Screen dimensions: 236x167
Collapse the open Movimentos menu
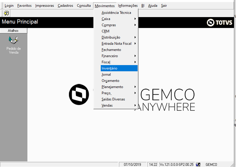105,6
